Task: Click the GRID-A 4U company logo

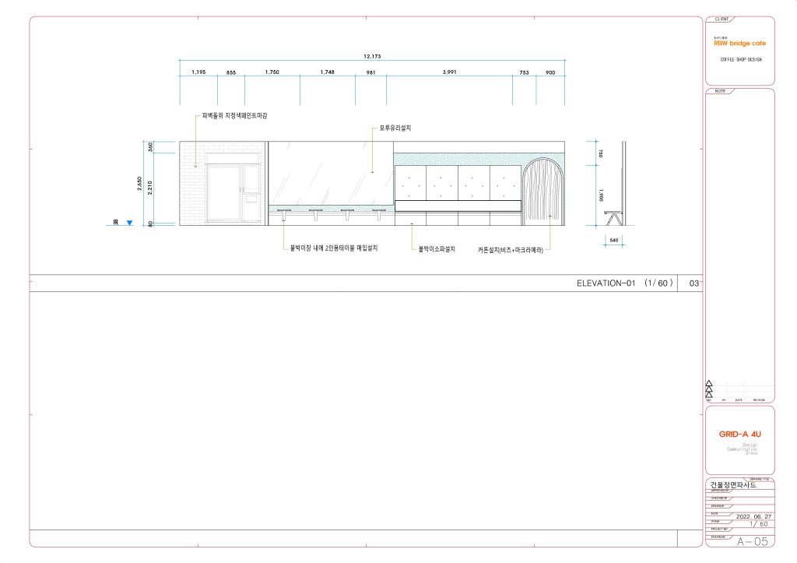Action: point(739,434)
